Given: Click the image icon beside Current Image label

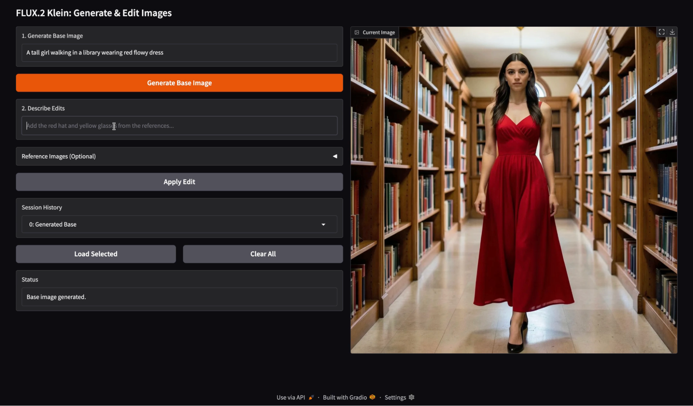Looking at the screenshot, I should pyautogui.click(x=357, y=32).
